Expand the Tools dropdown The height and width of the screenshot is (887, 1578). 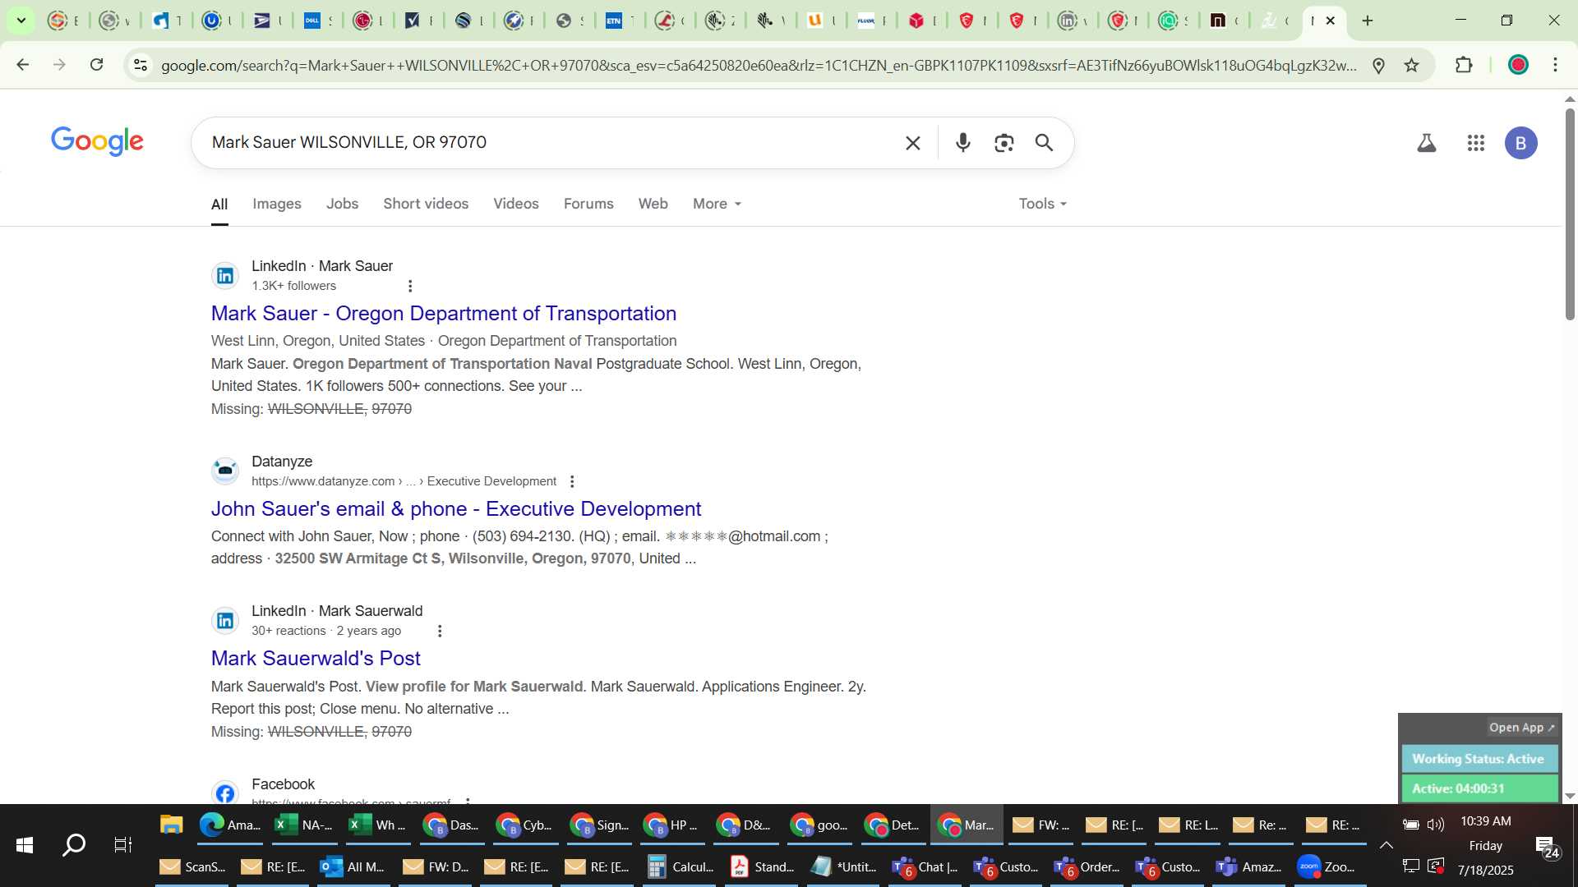1042,204
